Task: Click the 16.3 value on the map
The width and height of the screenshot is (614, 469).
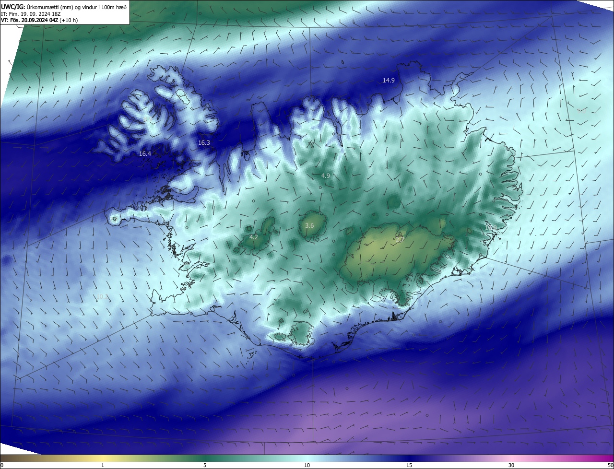Action: pyautogui.click(x=204, y=142)
